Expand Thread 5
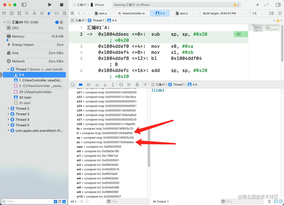 click(x=8, y=125)
